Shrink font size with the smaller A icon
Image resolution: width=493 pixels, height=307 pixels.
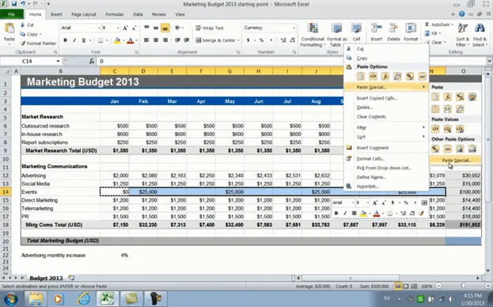(x=134, y=28)
